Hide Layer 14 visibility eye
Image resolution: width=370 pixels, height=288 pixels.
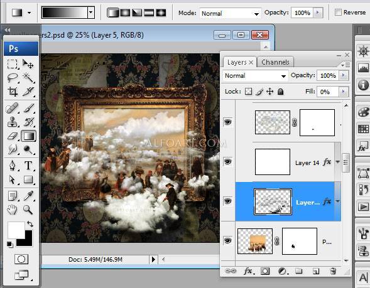coord(227,162)
